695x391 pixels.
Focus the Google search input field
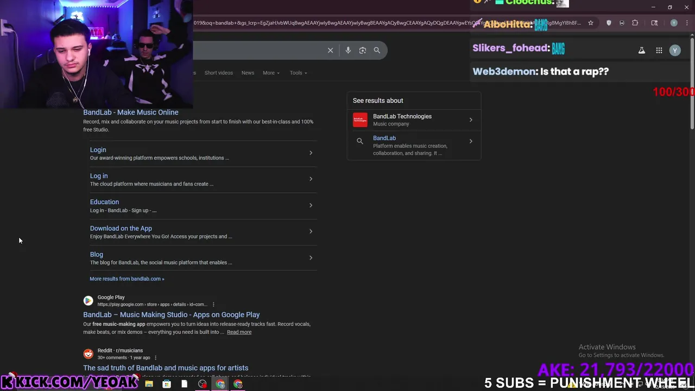258,50
